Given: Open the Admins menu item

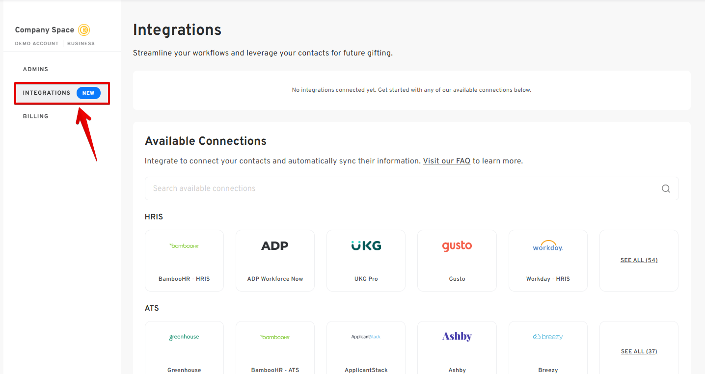Looking at the screenshot, I should click(35, 69).
